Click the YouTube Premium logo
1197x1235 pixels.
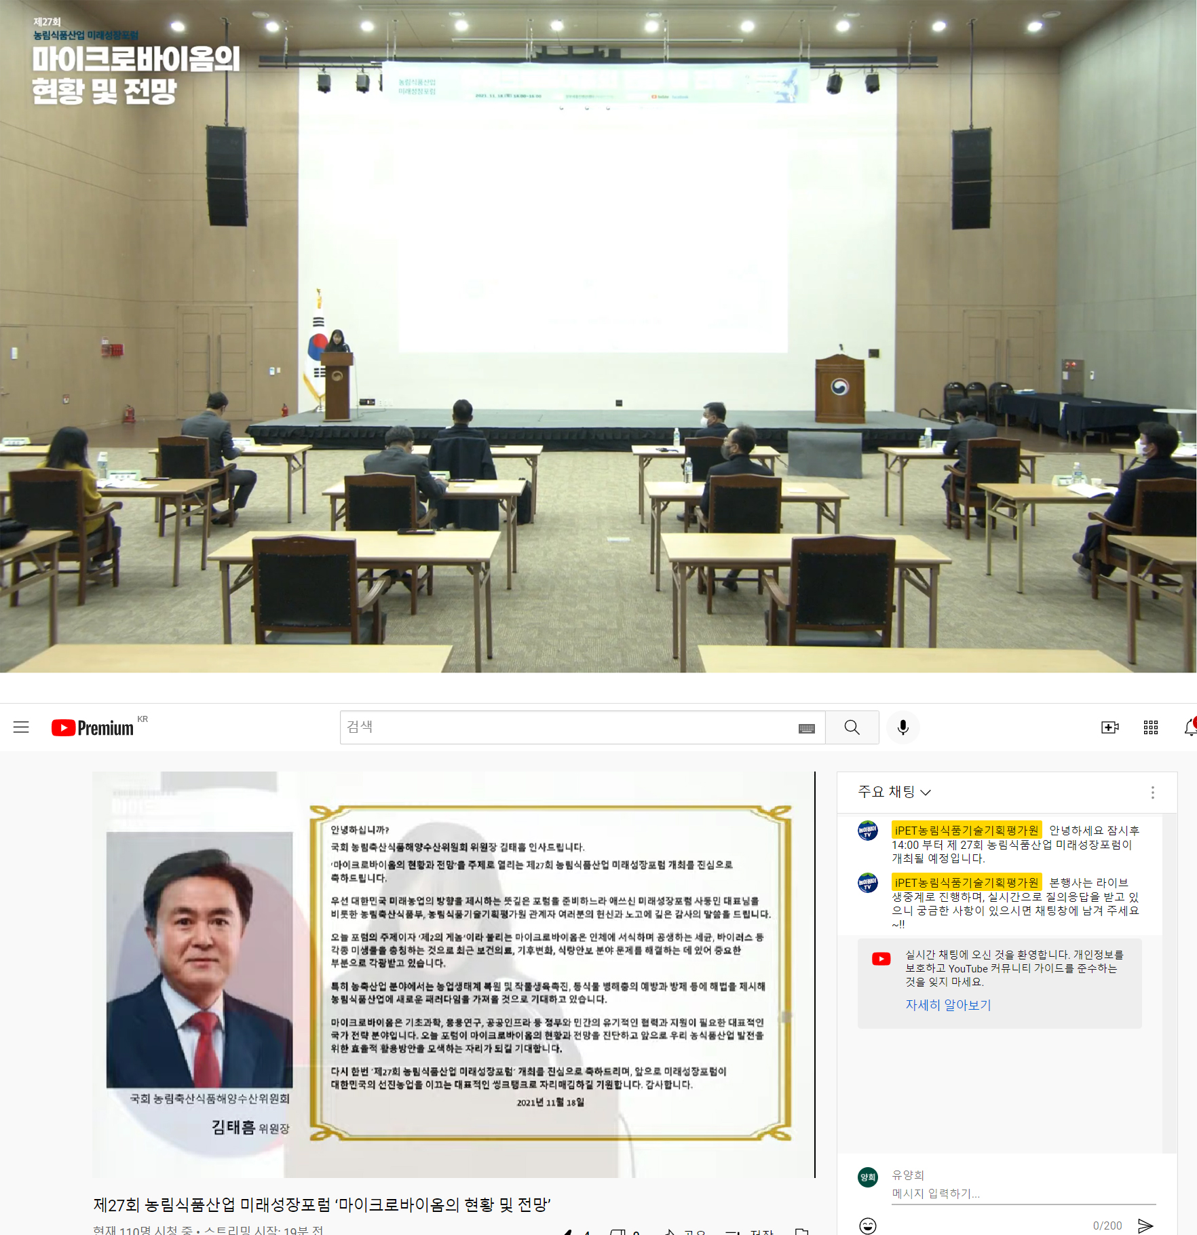coord(92,727)
